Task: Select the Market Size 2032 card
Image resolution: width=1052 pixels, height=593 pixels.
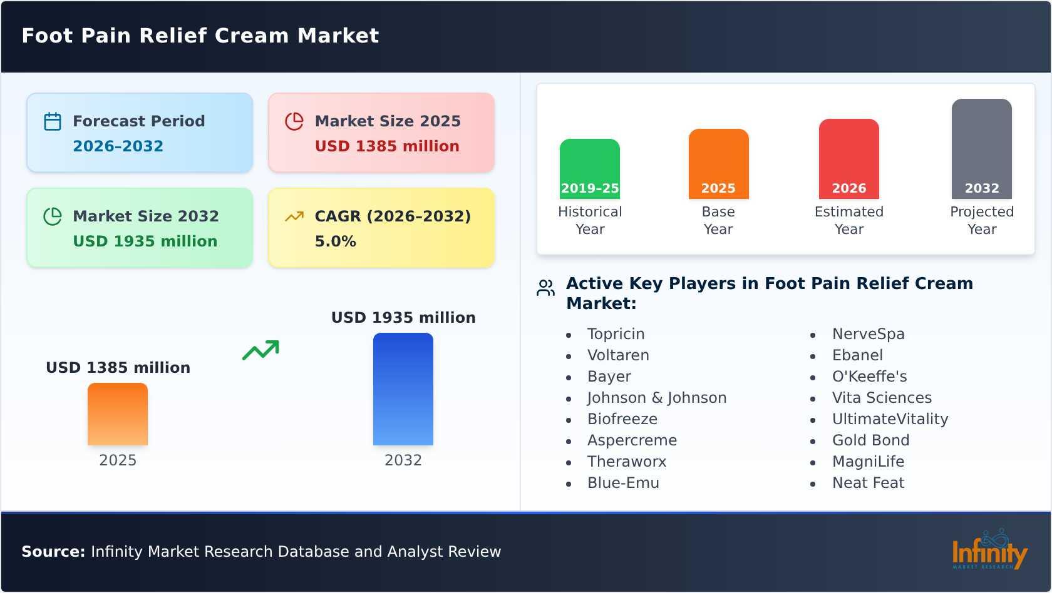Action: coord(140,228)
